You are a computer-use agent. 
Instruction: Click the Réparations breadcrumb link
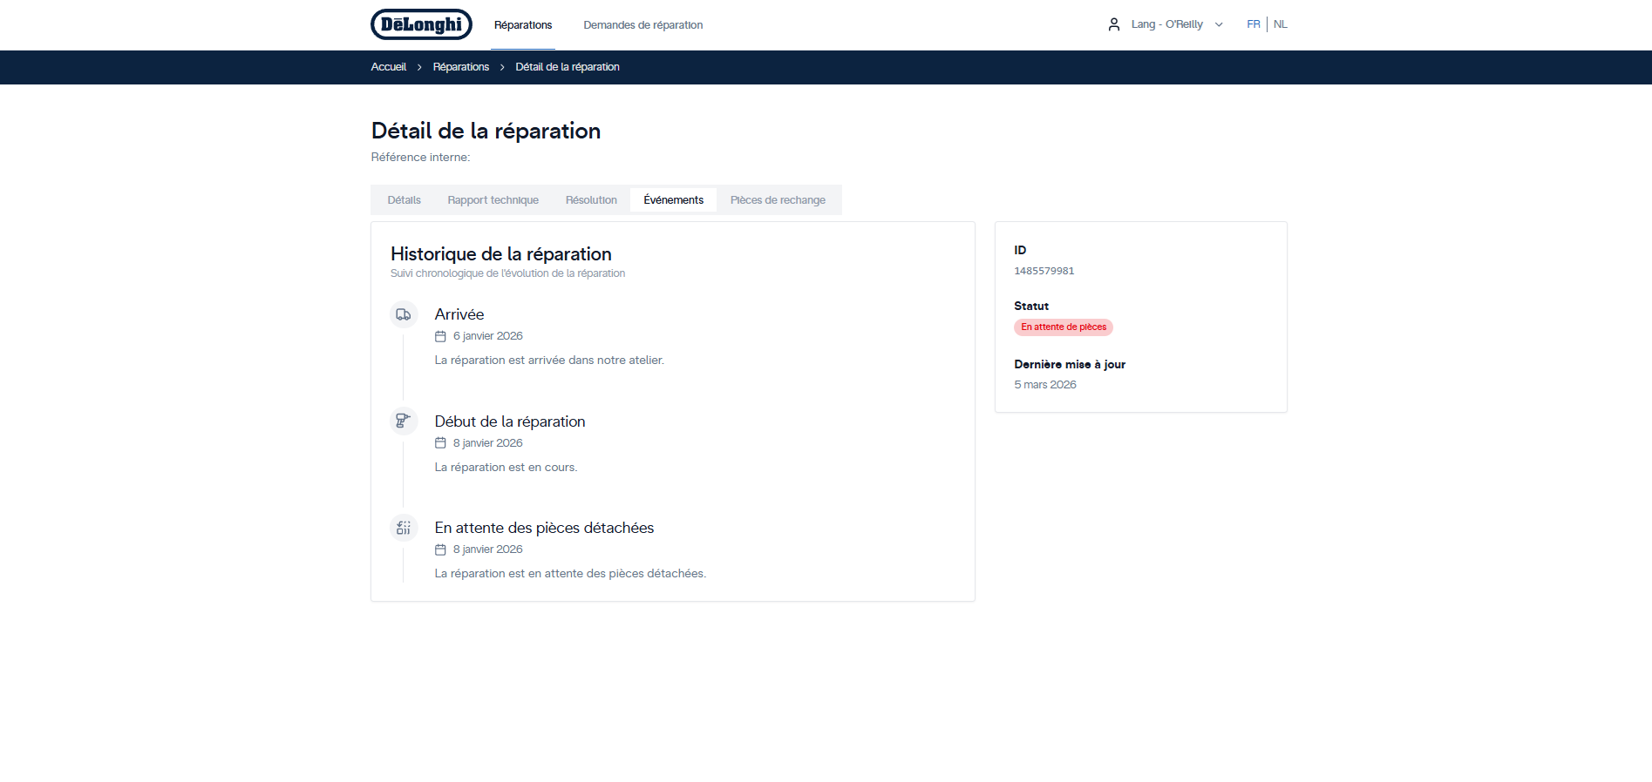460,67
